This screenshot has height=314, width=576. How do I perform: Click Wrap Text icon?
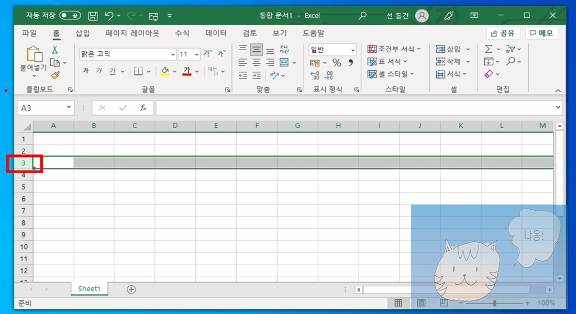[x=284, y=49]
